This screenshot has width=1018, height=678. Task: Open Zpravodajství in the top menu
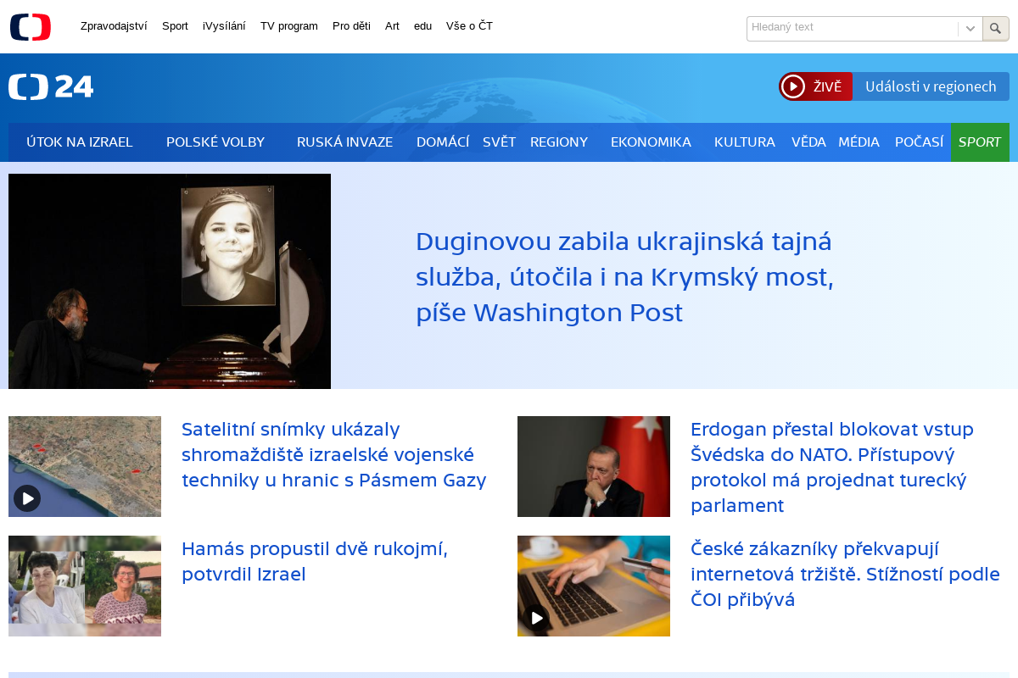(x=114, y=26)
